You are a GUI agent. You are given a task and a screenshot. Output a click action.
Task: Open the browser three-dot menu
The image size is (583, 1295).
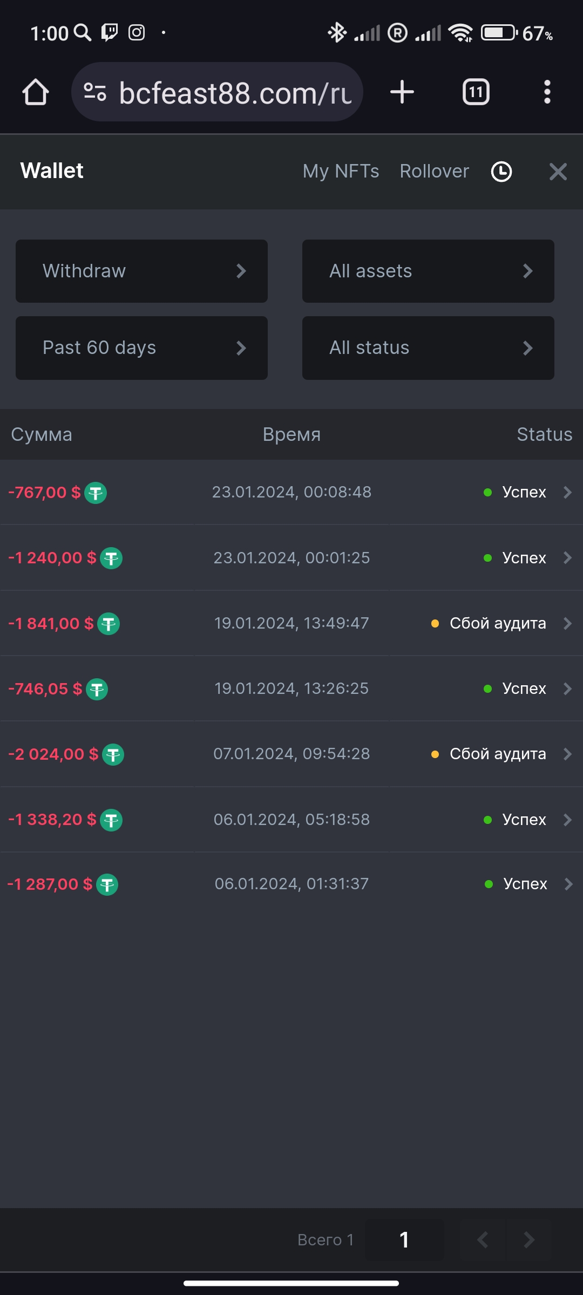547,92
